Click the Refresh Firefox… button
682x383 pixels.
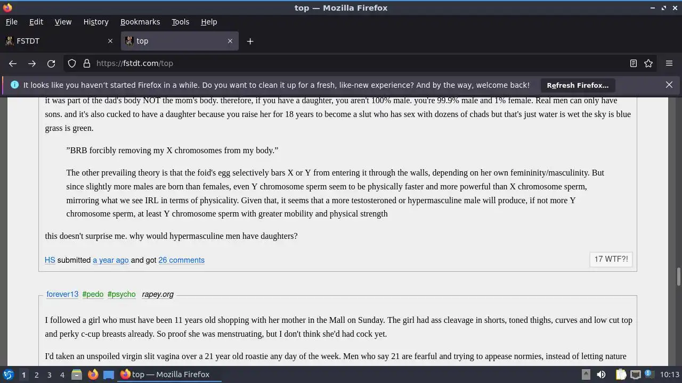578,85
